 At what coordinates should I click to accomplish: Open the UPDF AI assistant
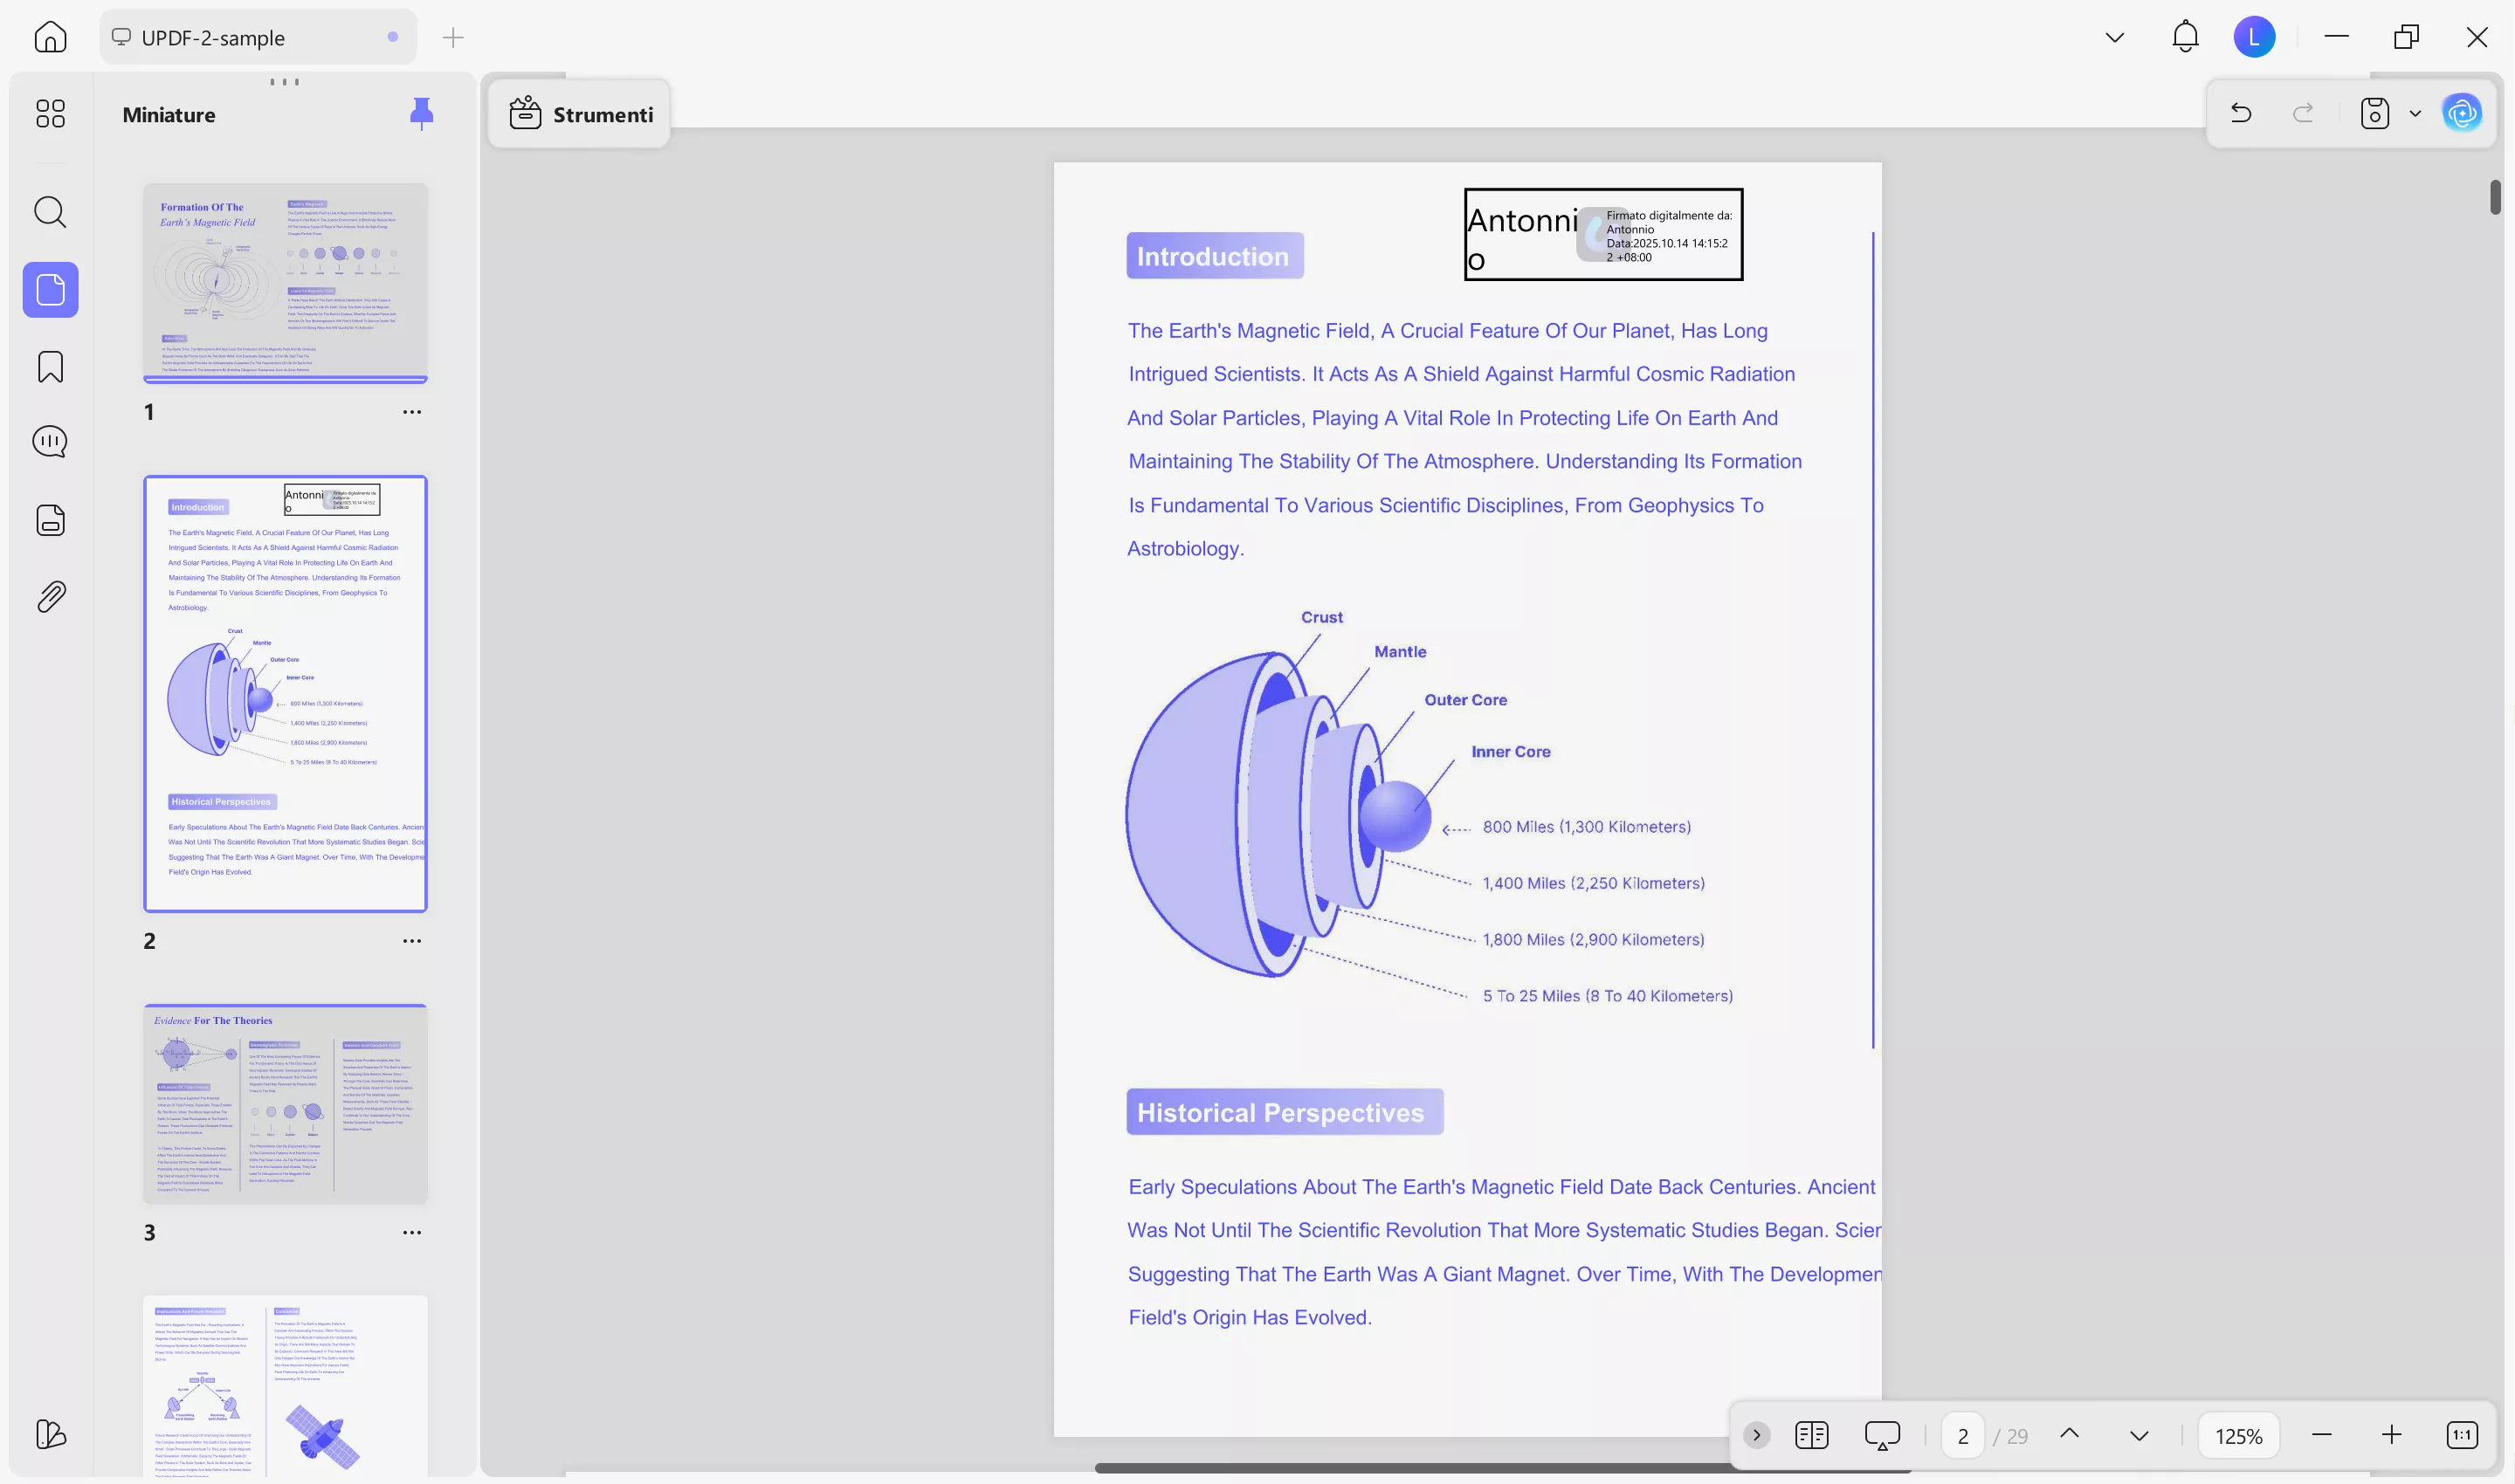[x=2462, y=113]
